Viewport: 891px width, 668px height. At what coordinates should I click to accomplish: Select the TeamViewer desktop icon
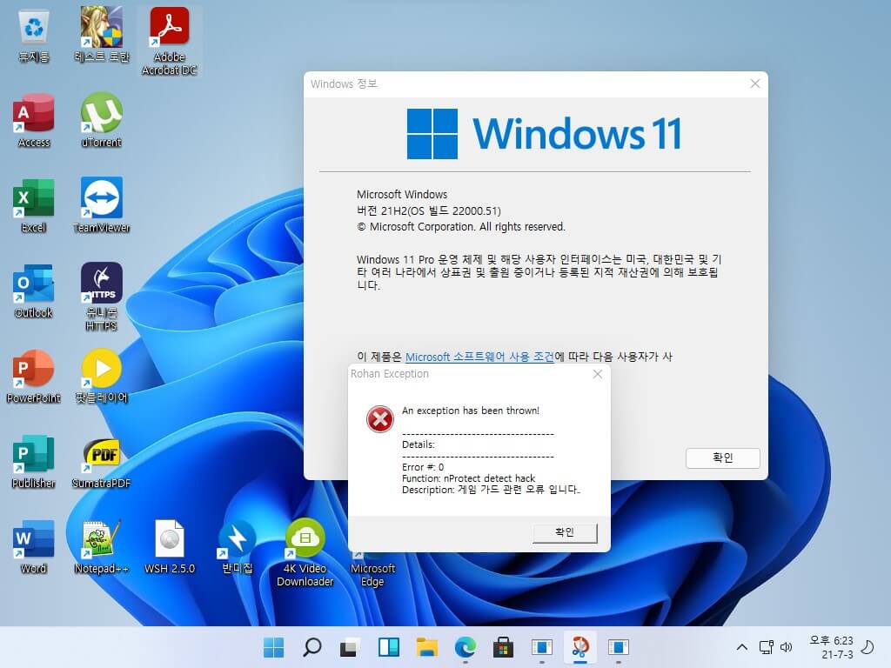tap(101, 205)
